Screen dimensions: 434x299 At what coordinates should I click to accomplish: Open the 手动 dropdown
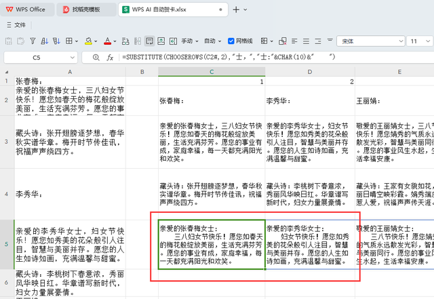190,41
